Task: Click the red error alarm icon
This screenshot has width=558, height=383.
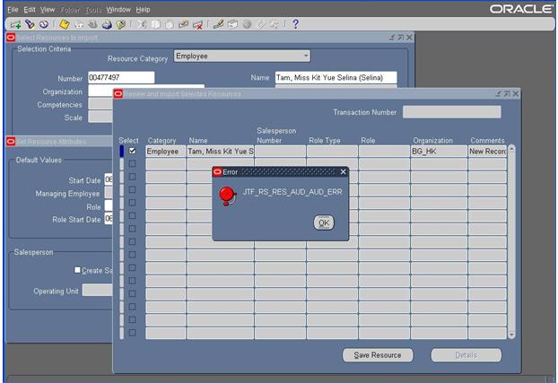Action: click(227, 196)
